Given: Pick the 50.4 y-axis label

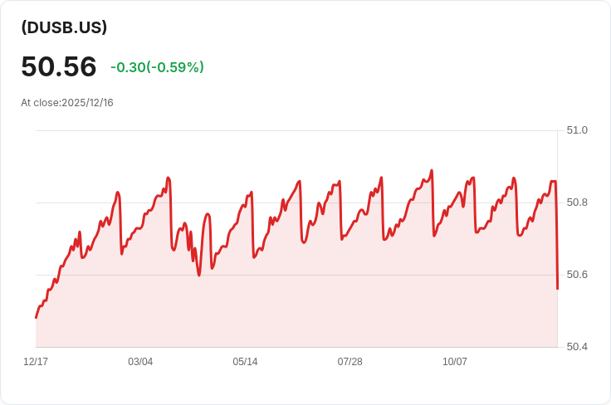Looking at the screenshot, I should pos(576,347).
